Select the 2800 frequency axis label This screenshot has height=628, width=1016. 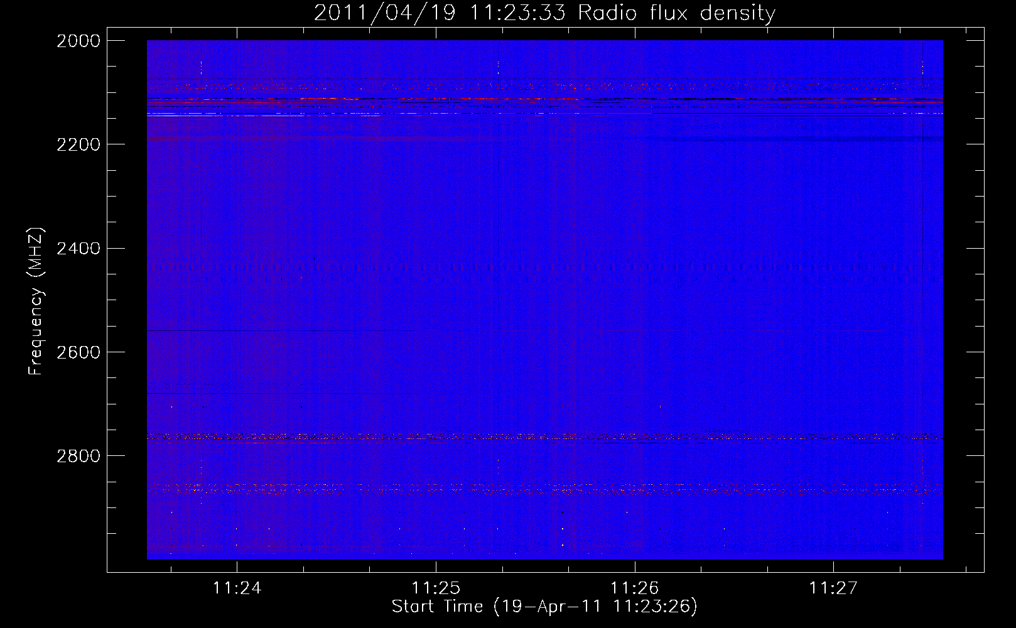78,456
